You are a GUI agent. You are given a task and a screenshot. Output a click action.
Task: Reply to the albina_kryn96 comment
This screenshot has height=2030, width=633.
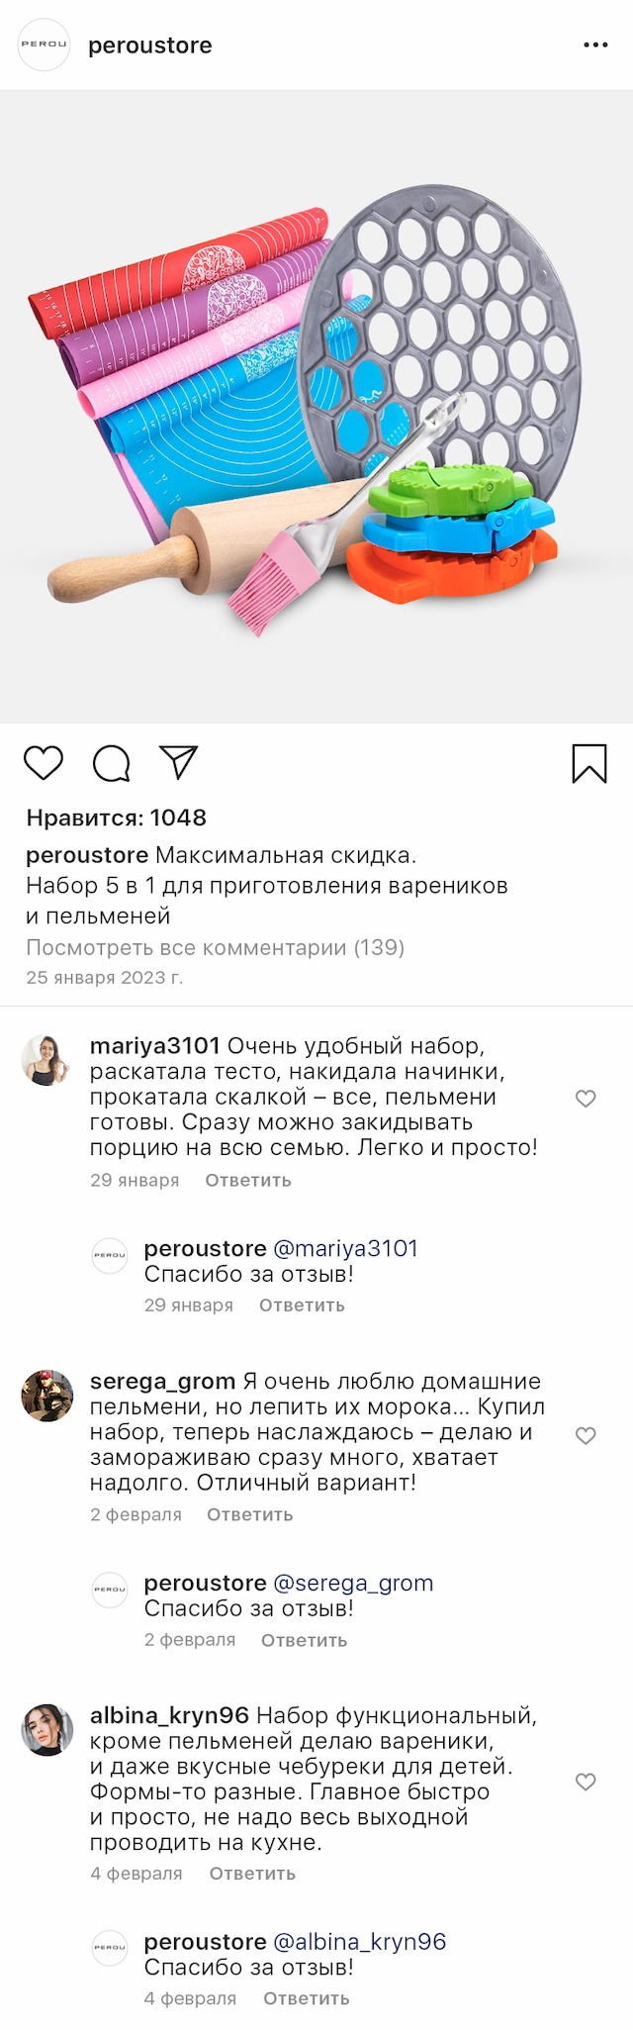coord(252,1874)
